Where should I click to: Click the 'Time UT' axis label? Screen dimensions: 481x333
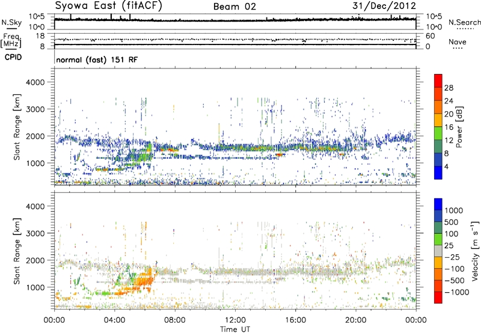tap(235, 329)
